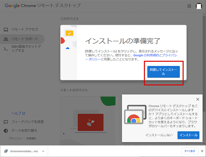The height and width of the screenshot is (157, 206).
Task: Click the すべて表示 button in downloads bar
Action: click(x=190, y=151)
